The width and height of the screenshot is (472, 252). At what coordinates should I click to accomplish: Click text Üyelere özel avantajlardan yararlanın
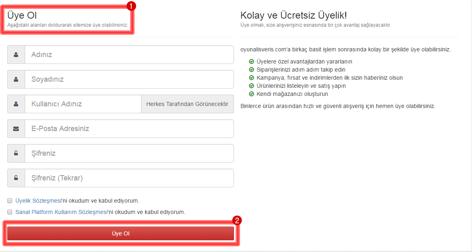304,61
